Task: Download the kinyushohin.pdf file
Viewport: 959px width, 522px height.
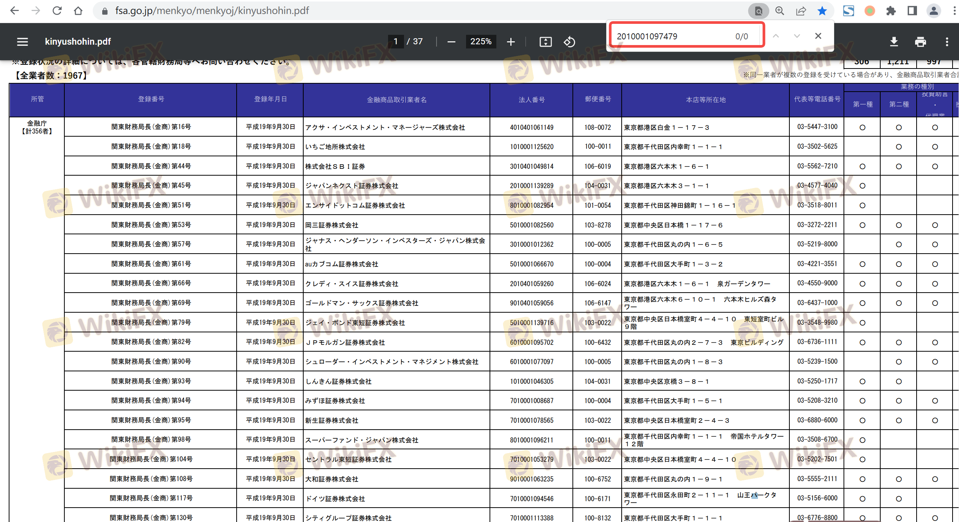Action: [x=894, y=42]
